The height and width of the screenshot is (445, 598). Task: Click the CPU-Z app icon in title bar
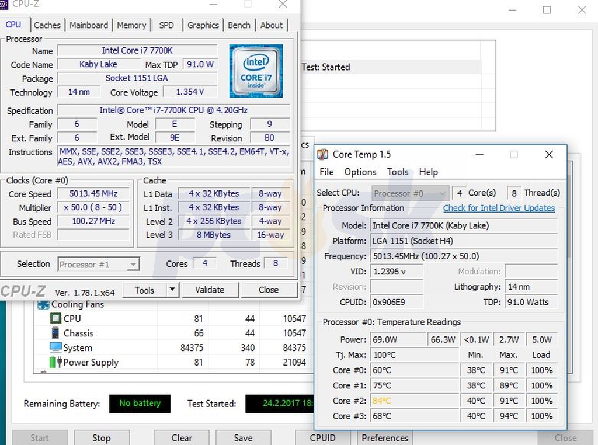4,4
